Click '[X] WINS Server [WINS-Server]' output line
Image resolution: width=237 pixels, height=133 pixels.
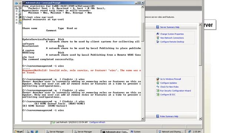[44, 106]
